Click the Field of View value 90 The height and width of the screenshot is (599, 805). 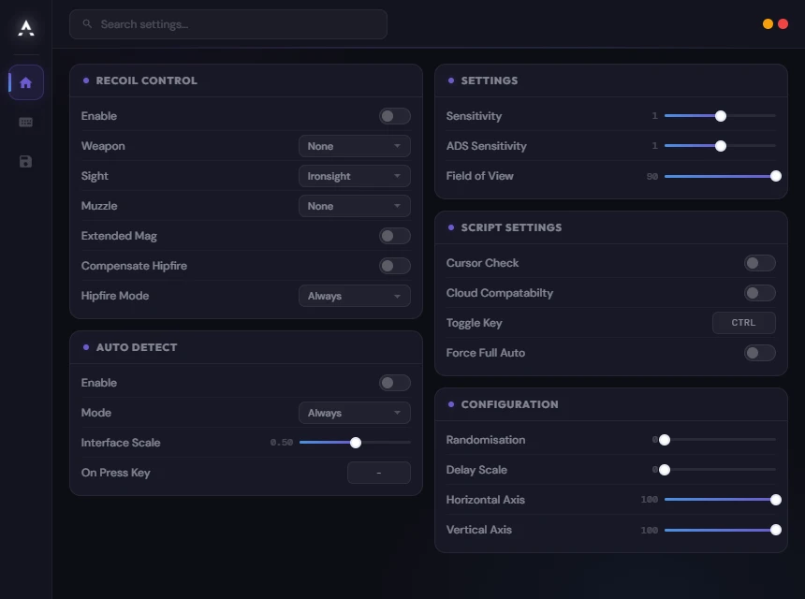(x=652, y=177)
